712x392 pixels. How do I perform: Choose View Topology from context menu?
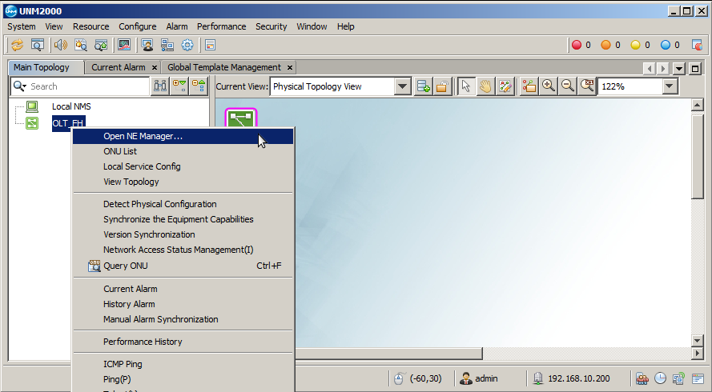pos(183,182)
